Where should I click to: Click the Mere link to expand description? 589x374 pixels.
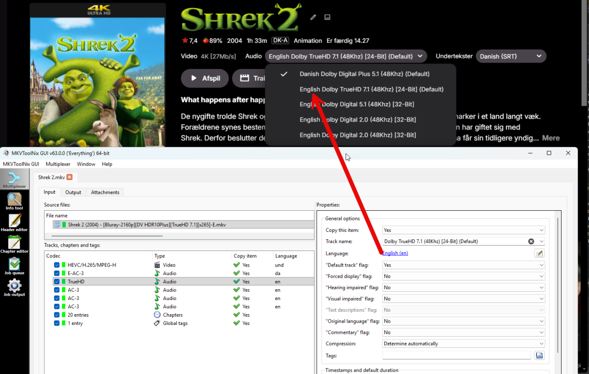pos(551,138)
